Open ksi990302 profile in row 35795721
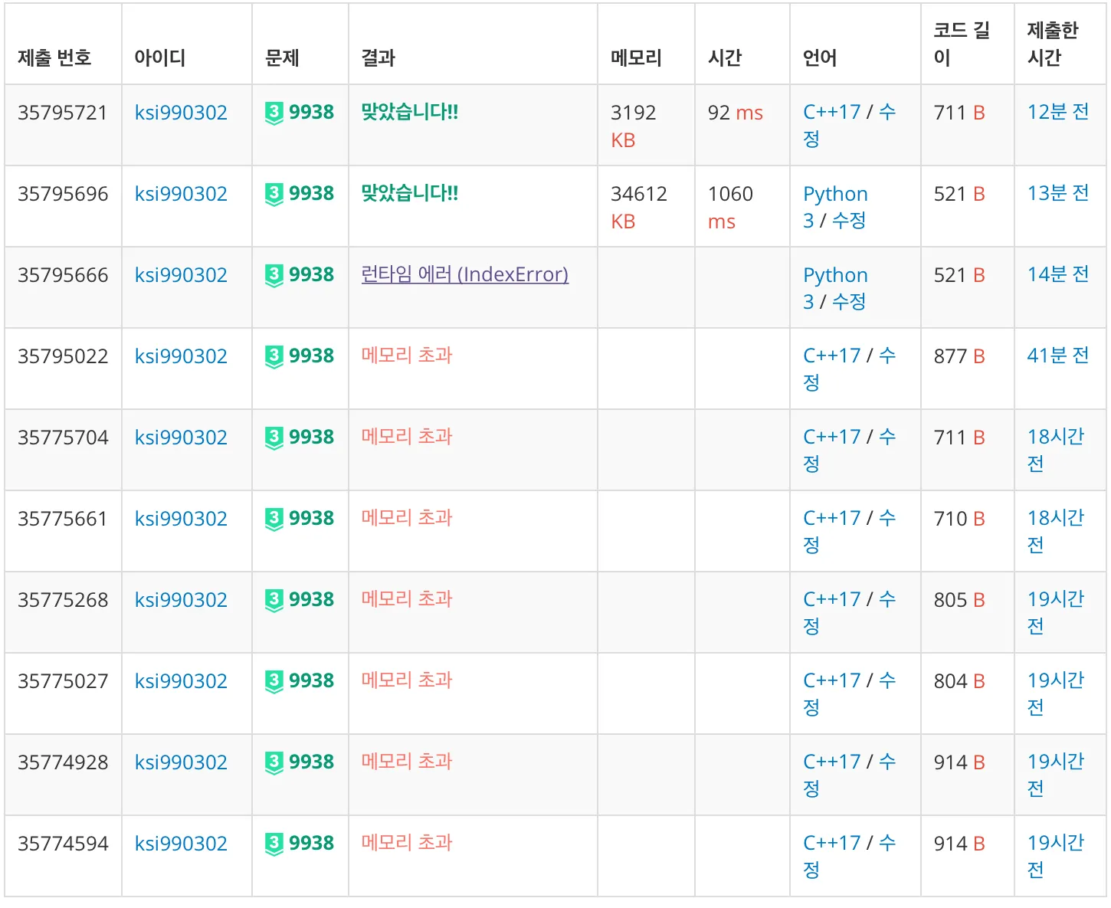Screen dimensions: 1111x908 [x=181, y=113]
